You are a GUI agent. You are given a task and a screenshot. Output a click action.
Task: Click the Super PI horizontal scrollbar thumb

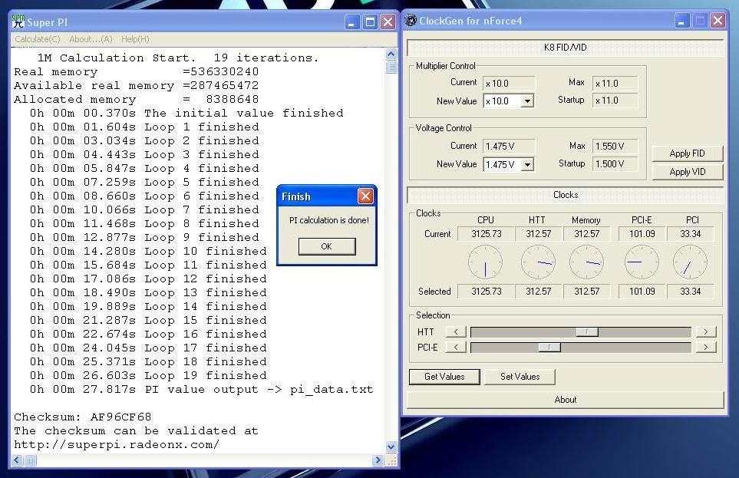click(30, 460)
